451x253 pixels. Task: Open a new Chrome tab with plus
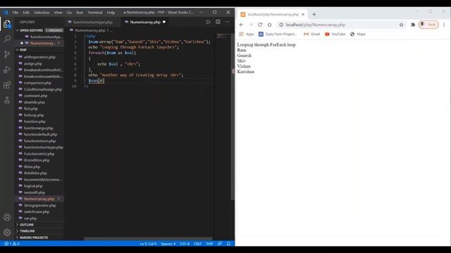(314, 14)
